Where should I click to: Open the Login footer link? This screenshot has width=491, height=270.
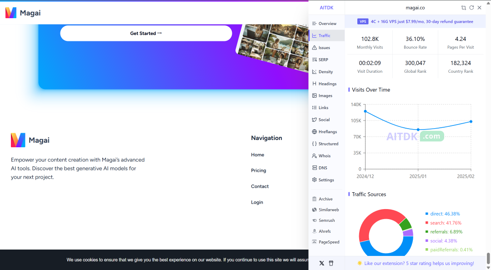(x=257, y=202)
